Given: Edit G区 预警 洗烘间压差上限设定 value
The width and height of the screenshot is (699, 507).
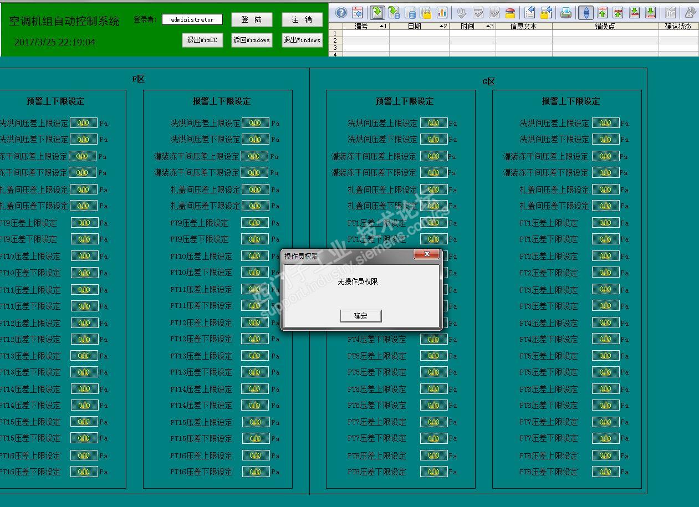Looking at the screenshot, I should click(433, 123).
